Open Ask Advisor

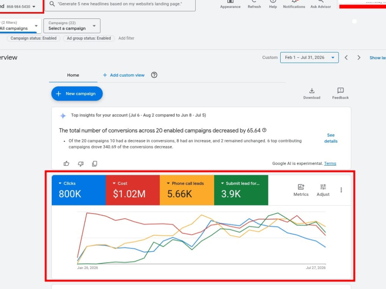click(x=320, y=4)
